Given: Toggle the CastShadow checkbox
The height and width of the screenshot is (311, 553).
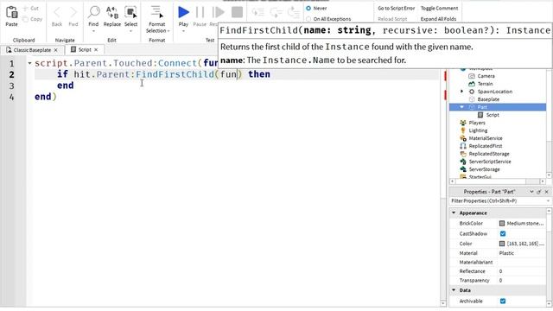Looking at the screenshot, I should [503, 234].
